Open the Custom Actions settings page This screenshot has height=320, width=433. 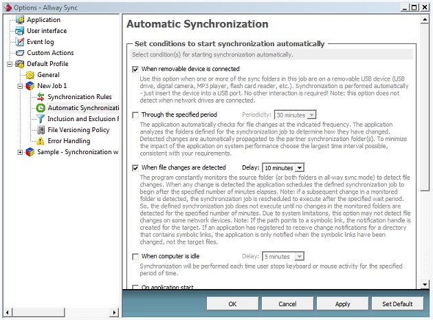(x=50, y=53)
